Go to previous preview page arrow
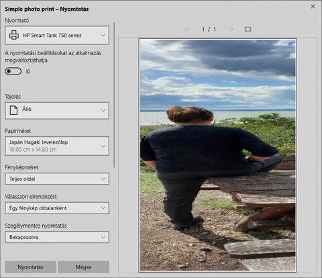322x278 pixels. (x=187, y=29)
